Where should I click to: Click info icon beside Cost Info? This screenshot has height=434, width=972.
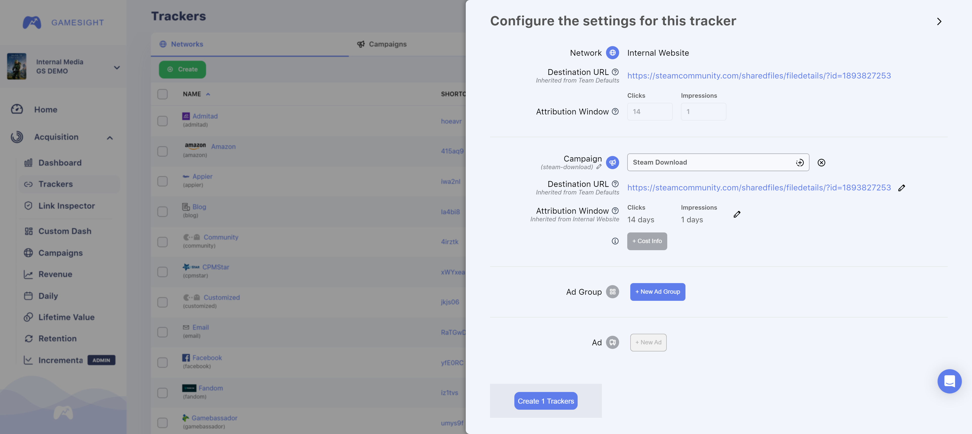pyautogui.click(x=615, y=241)
